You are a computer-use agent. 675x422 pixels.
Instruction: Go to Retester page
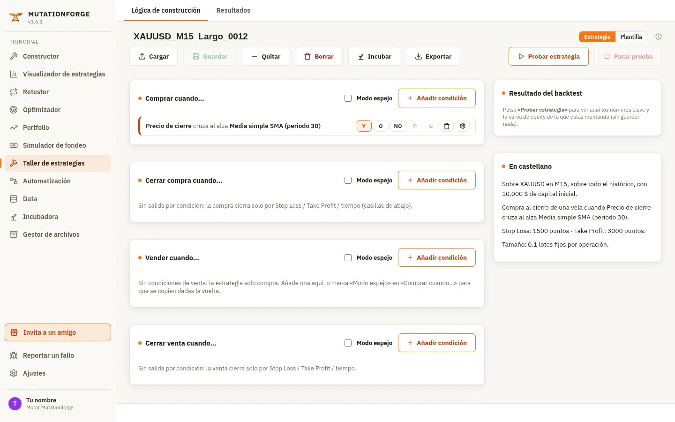(x=58, y=92)
